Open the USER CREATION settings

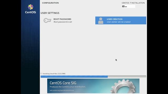coord(121,20)
